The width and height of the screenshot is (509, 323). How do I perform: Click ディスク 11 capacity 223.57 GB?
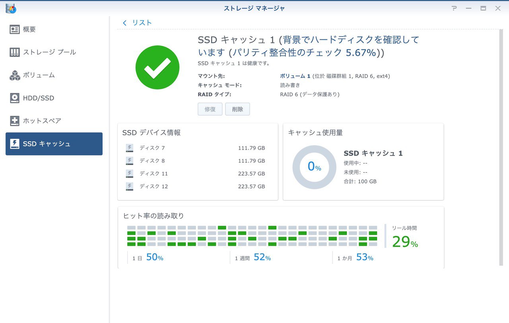(251, 173)
